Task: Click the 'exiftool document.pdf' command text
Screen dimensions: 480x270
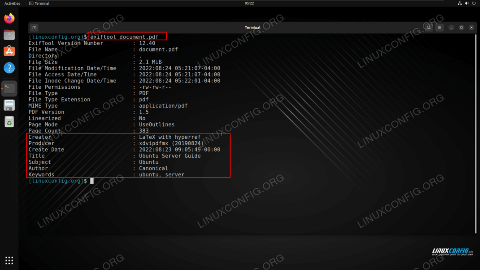Action: pos(124,37)
